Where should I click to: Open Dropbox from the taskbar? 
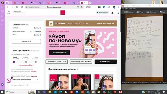coord(77,92)
